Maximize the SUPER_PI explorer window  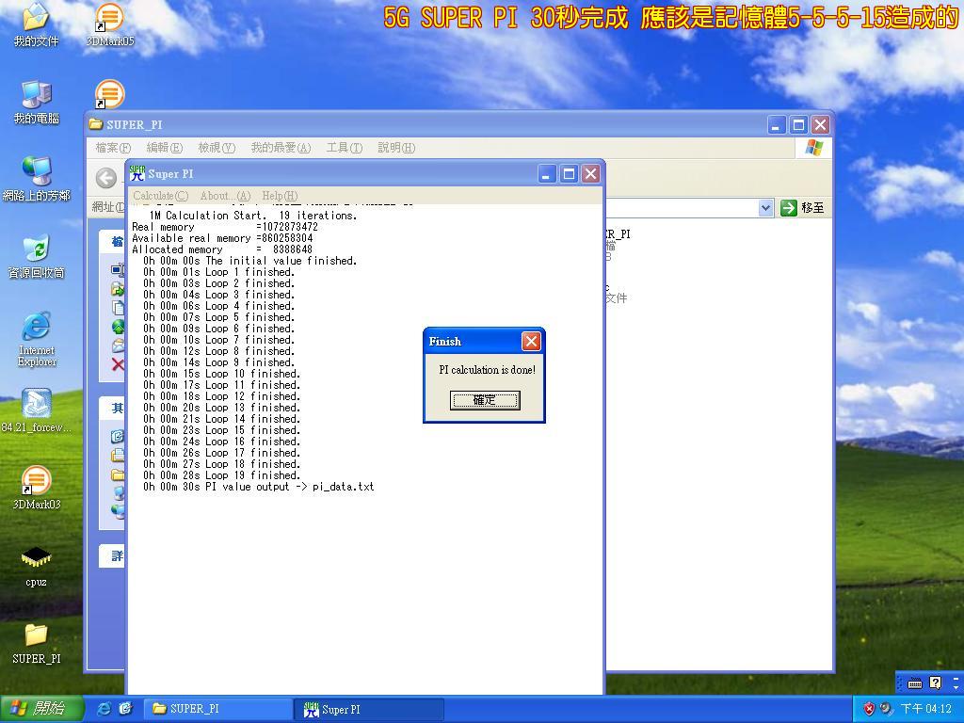pyautogui.click(x=798, y=125)
